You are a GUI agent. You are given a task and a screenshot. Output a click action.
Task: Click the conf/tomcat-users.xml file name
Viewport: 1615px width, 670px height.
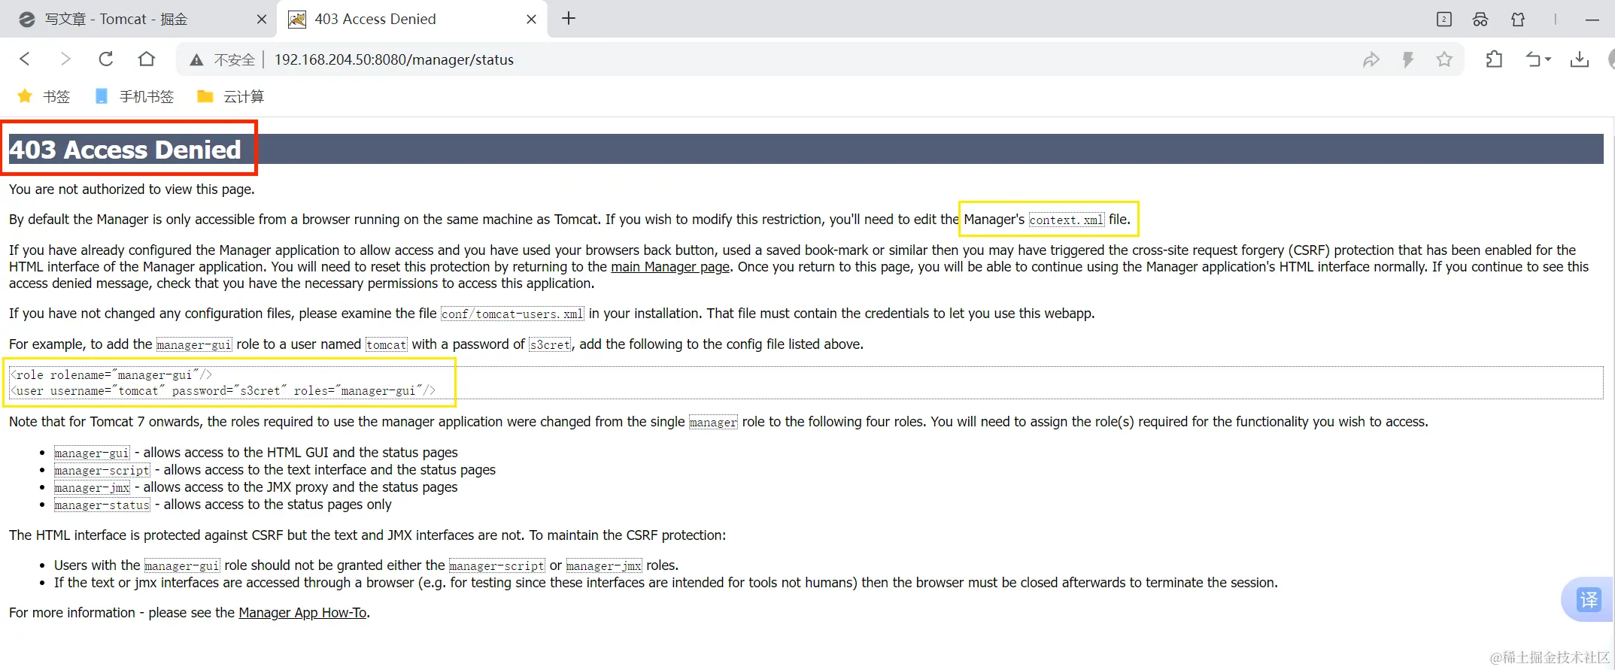[x=512, y=314]
